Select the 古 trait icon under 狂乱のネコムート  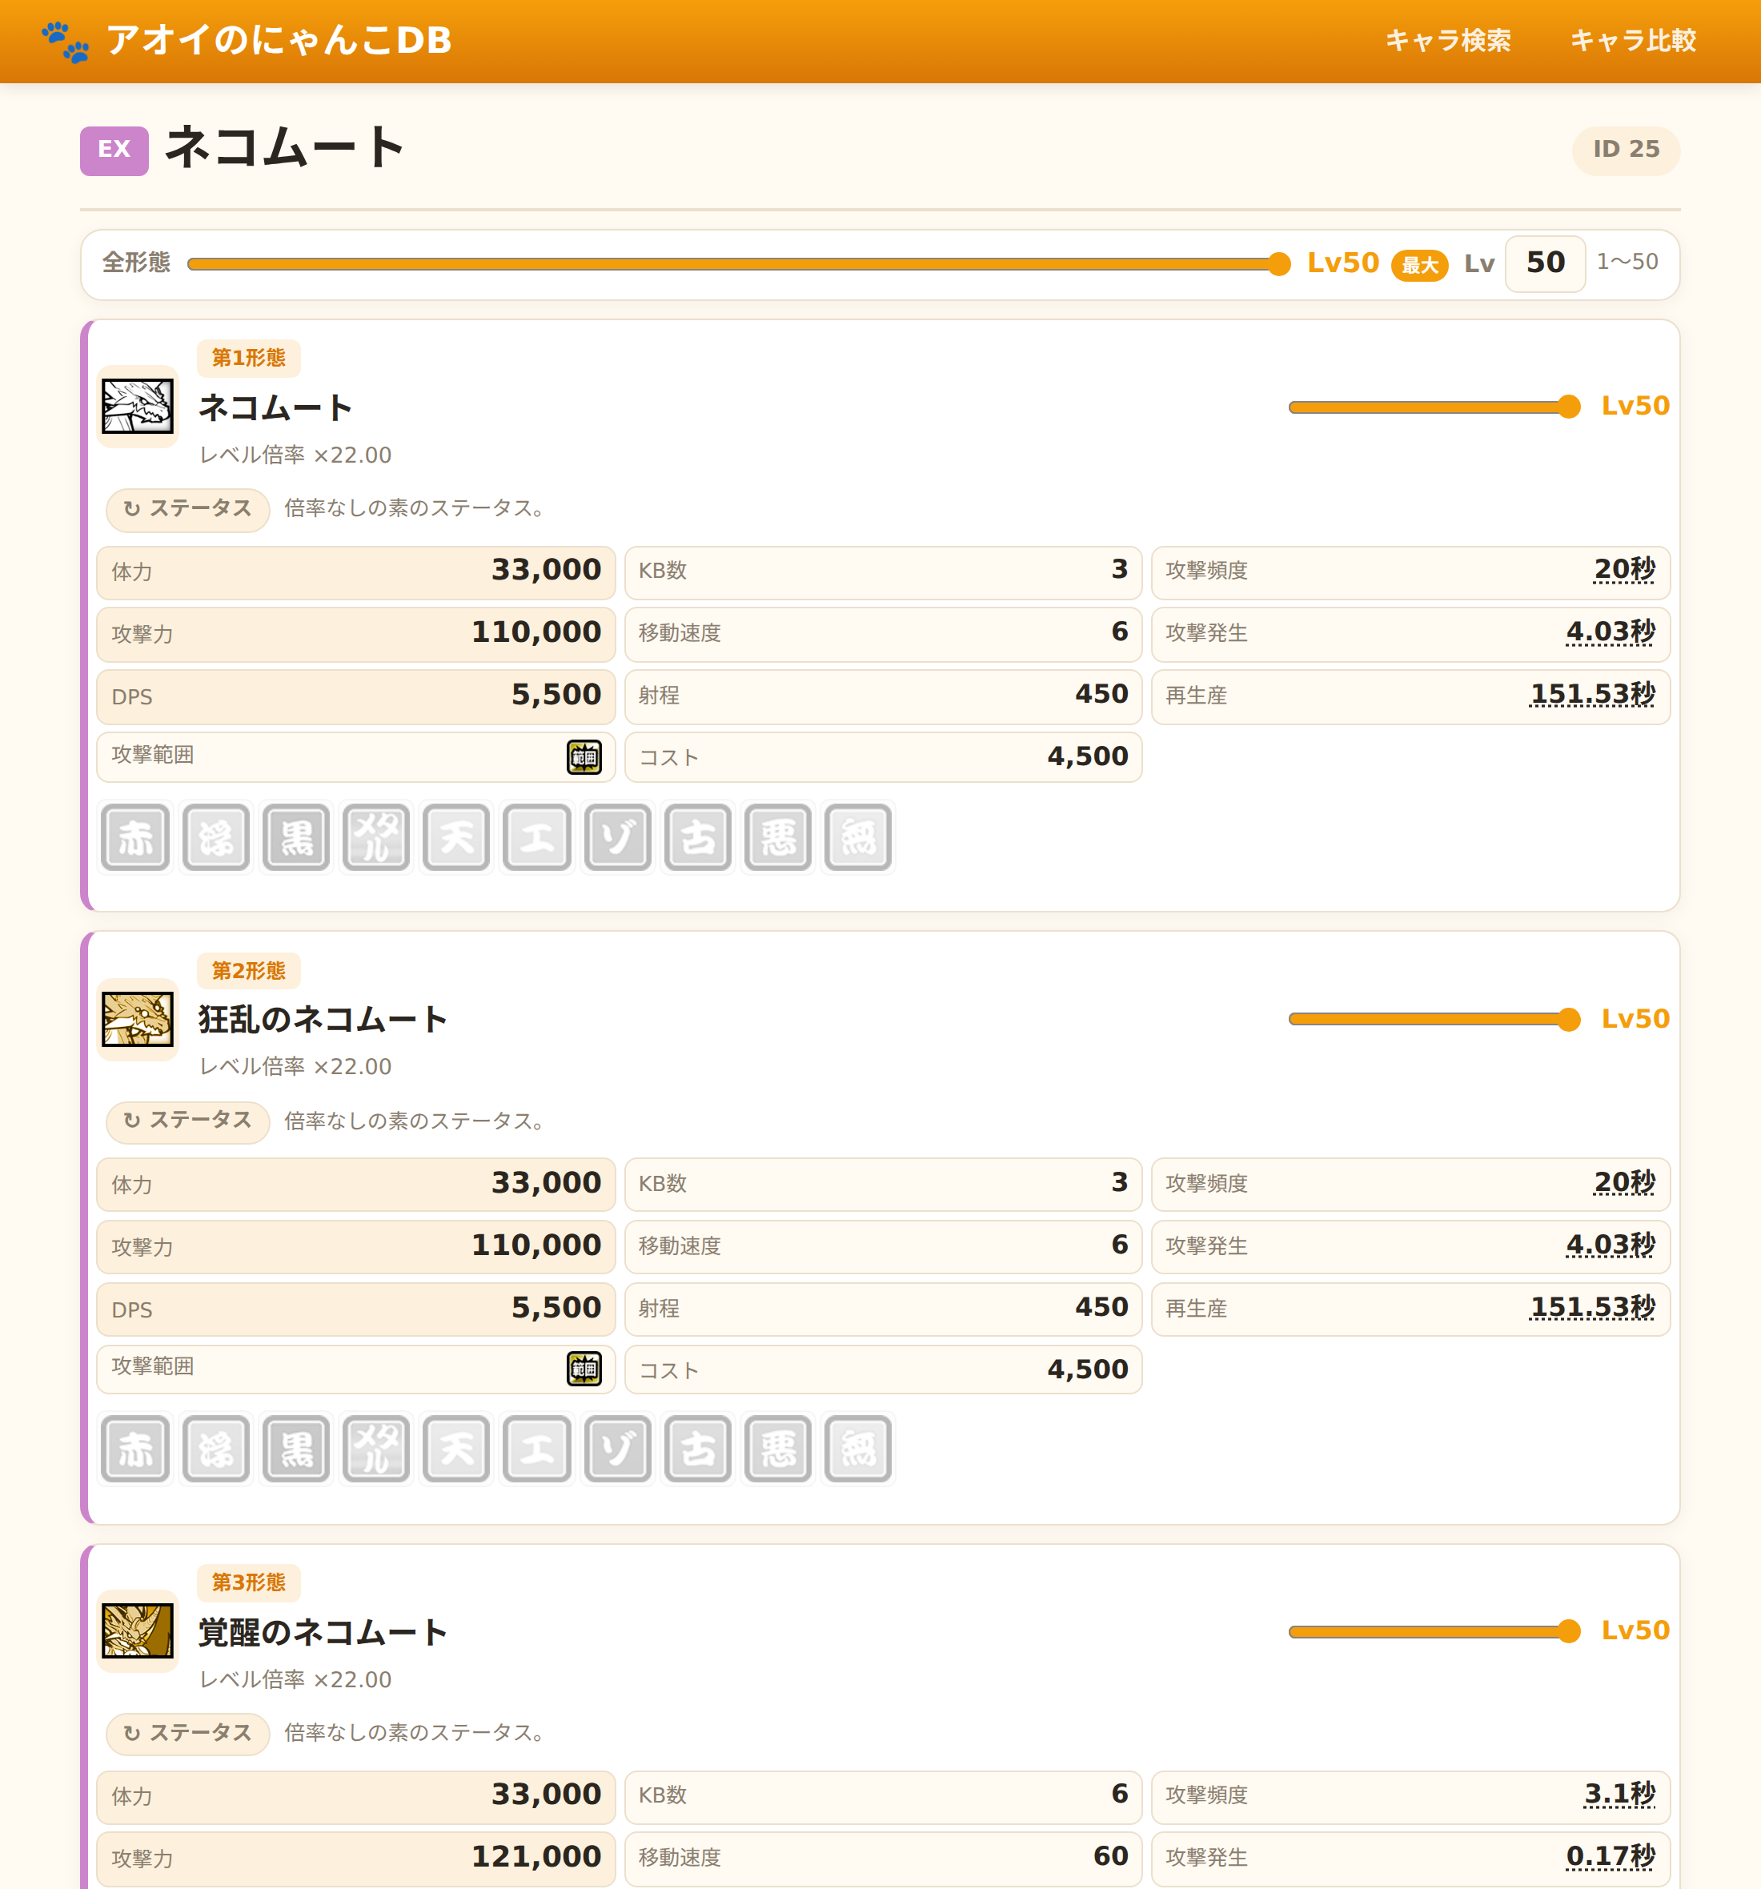[697, 1449]
